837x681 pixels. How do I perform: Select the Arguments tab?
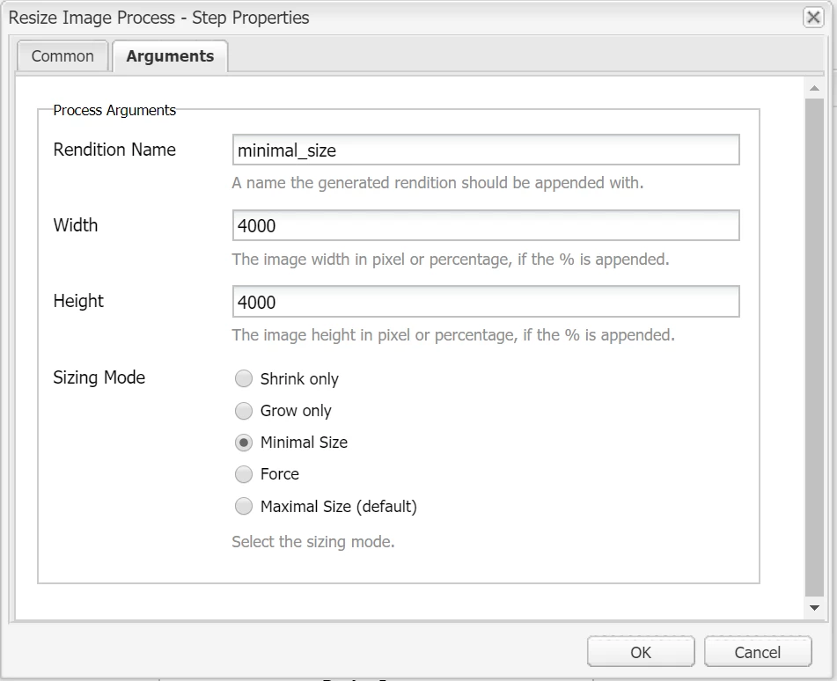click(170, 56)
